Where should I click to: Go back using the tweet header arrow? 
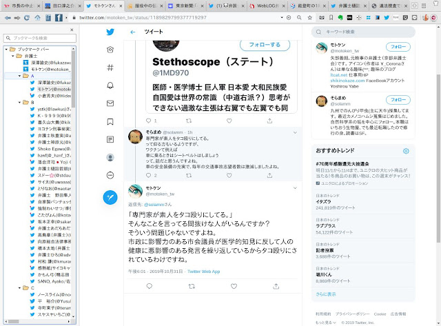[x=133, y=32]
